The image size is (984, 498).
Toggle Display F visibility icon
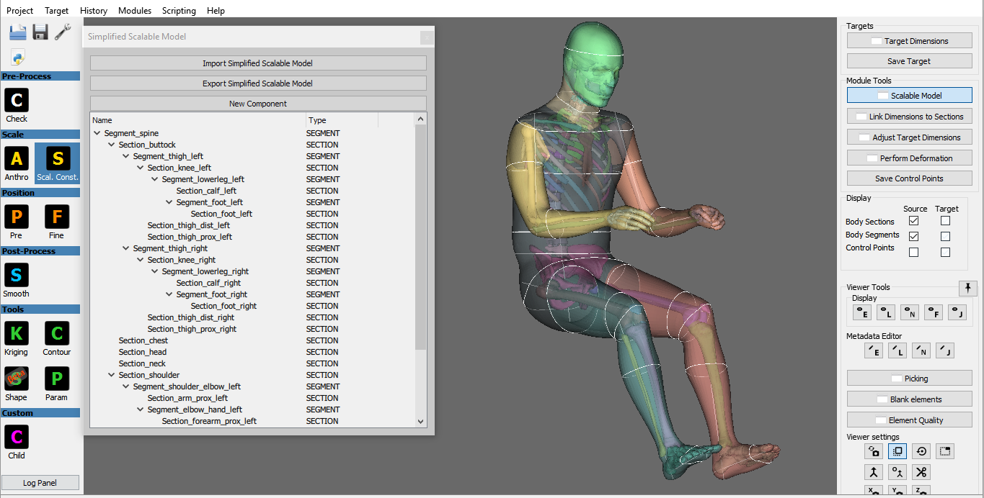[x=934, y=312]
